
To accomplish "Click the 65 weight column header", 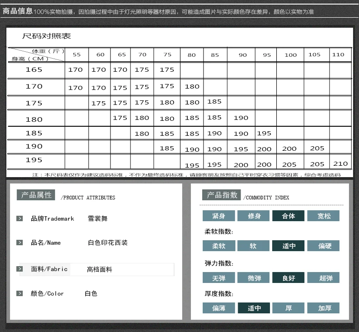I will 122,55.
